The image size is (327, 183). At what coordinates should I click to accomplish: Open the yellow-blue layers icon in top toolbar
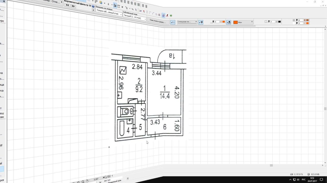pos(101,3)
